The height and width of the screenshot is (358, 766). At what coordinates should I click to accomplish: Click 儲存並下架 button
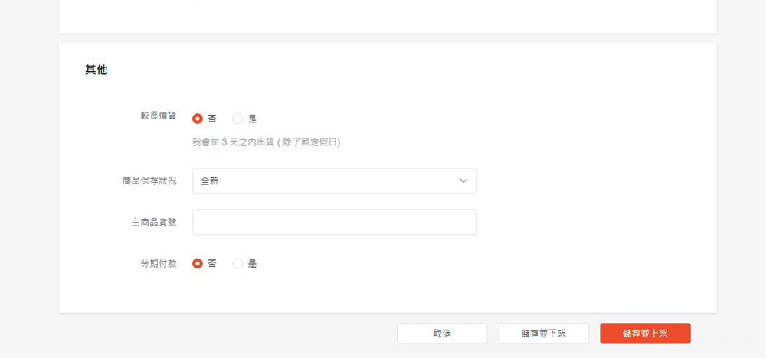543,334
